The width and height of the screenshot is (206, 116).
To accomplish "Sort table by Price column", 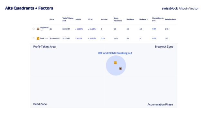I will [x=51, y=19].
